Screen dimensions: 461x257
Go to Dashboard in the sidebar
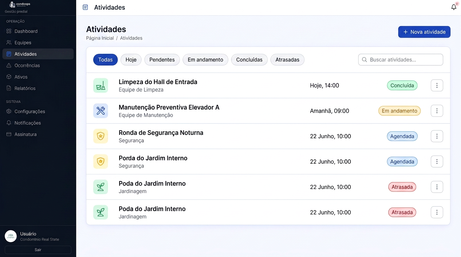[x=38, y=31]
